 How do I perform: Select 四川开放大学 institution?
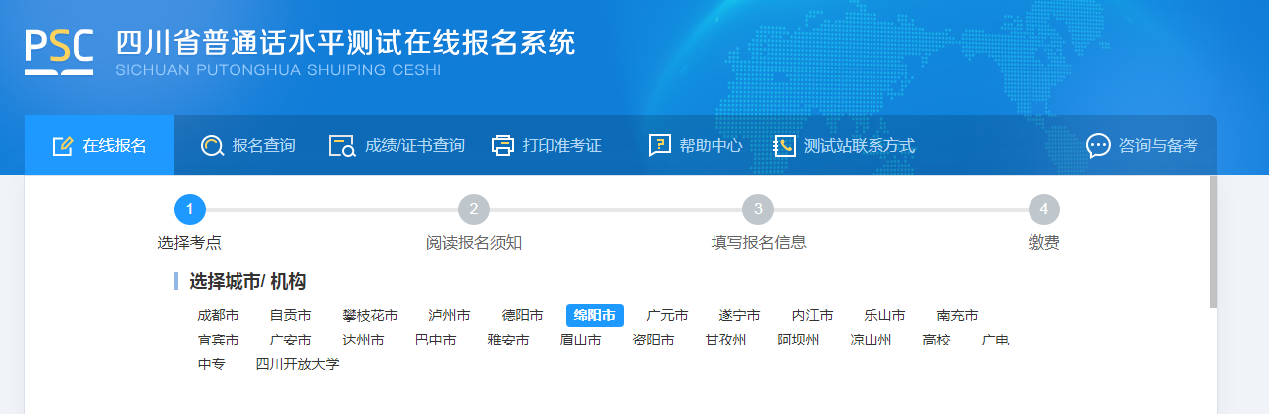click(297, 364)
